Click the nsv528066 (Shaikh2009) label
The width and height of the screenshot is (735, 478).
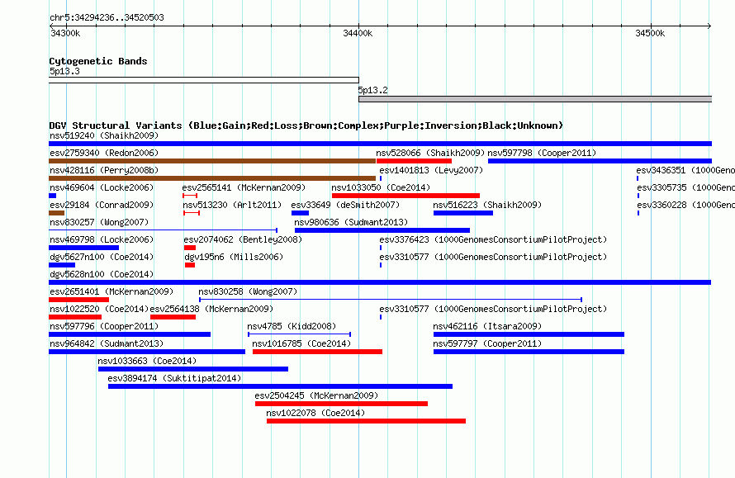coord(430,153)
